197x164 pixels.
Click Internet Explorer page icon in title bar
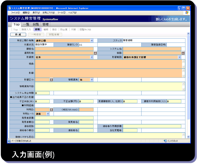[9, 8]
